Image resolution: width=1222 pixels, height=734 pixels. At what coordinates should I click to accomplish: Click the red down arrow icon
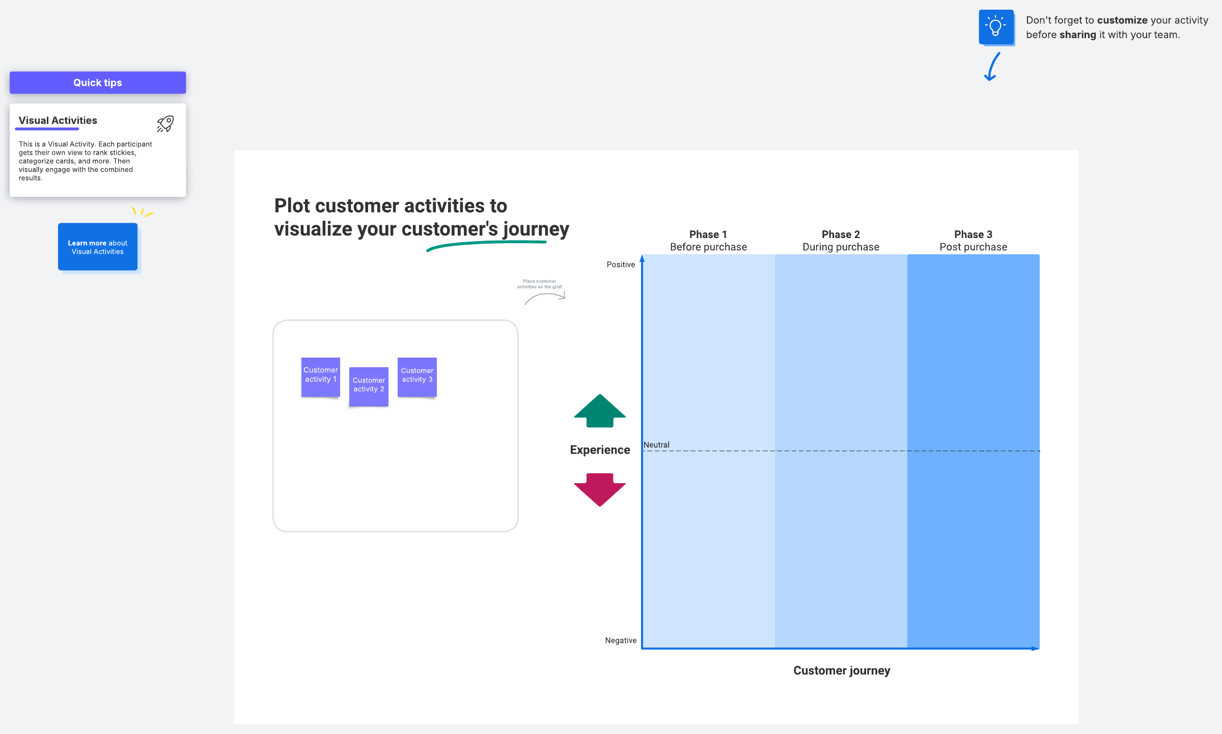(x=599, y=489)
